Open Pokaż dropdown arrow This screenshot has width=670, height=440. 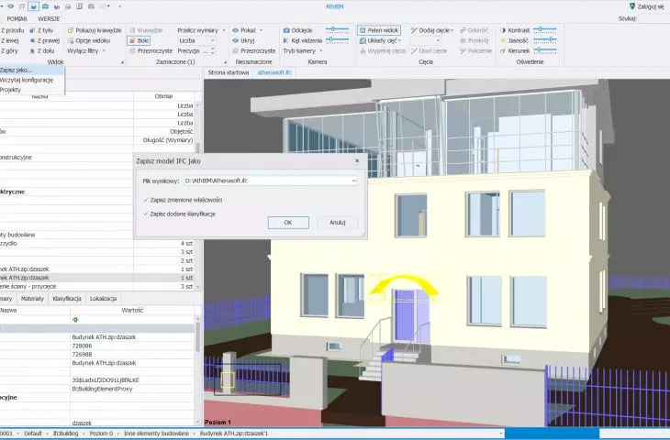point(261,30)
